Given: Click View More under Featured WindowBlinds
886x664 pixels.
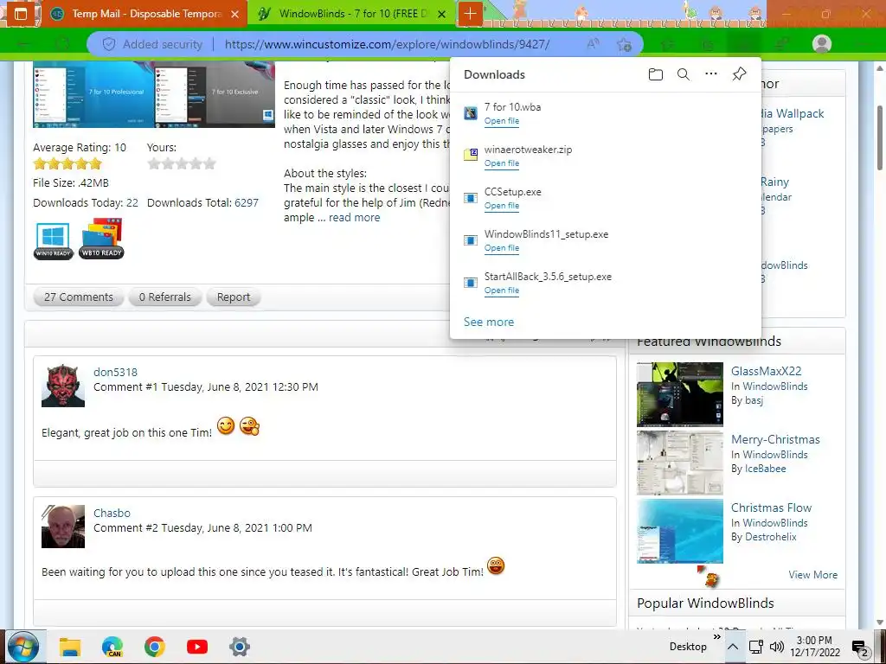Looking at the screenshot, I should [813, 575].
